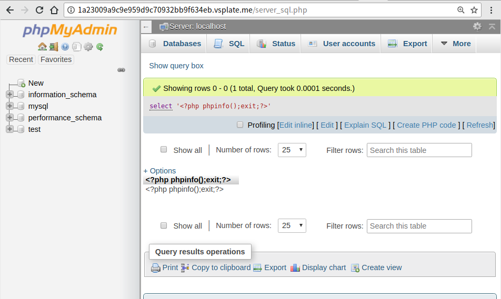Bookmark this page with the star icon
501x299 pixels.
click(474, 10)
